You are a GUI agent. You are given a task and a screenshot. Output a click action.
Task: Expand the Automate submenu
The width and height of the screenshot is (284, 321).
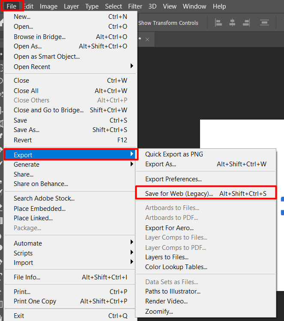pyautogui.click(x=70, y=243)
